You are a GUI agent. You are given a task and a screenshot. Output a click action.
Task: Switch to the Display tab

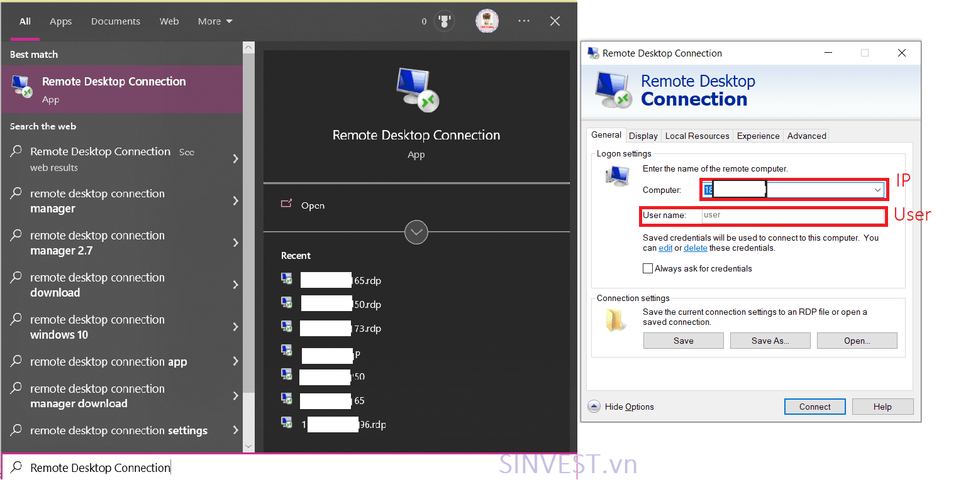pyautogui.click(x=643, y=136)
